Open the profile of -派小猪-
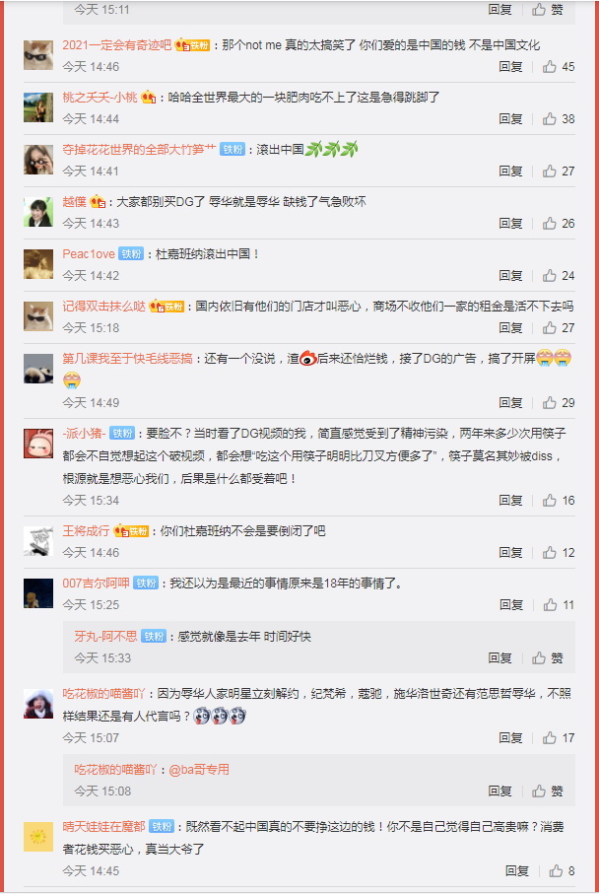The height and width of the screenshot is (894, 599). [x=84, y=434]
